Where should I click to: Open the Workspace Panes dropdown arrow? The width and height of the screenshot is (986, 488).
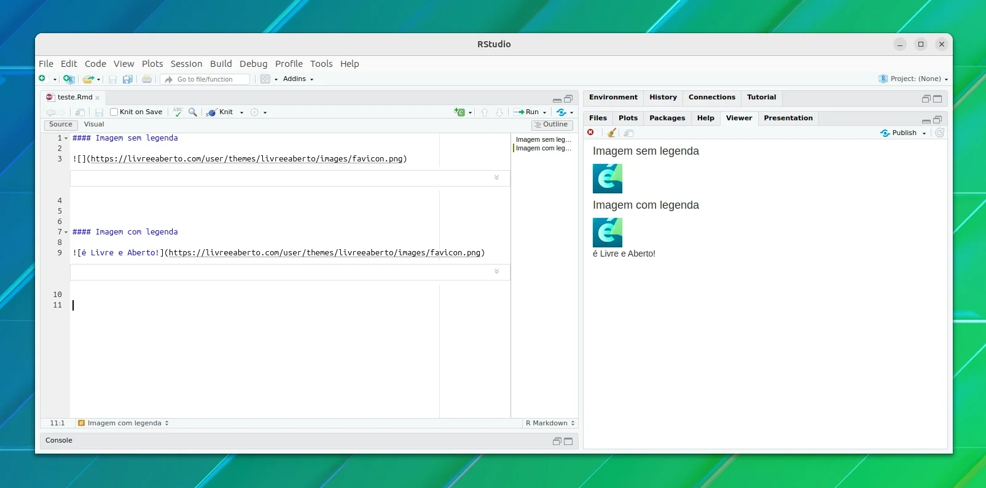click(x=276, y=79)
